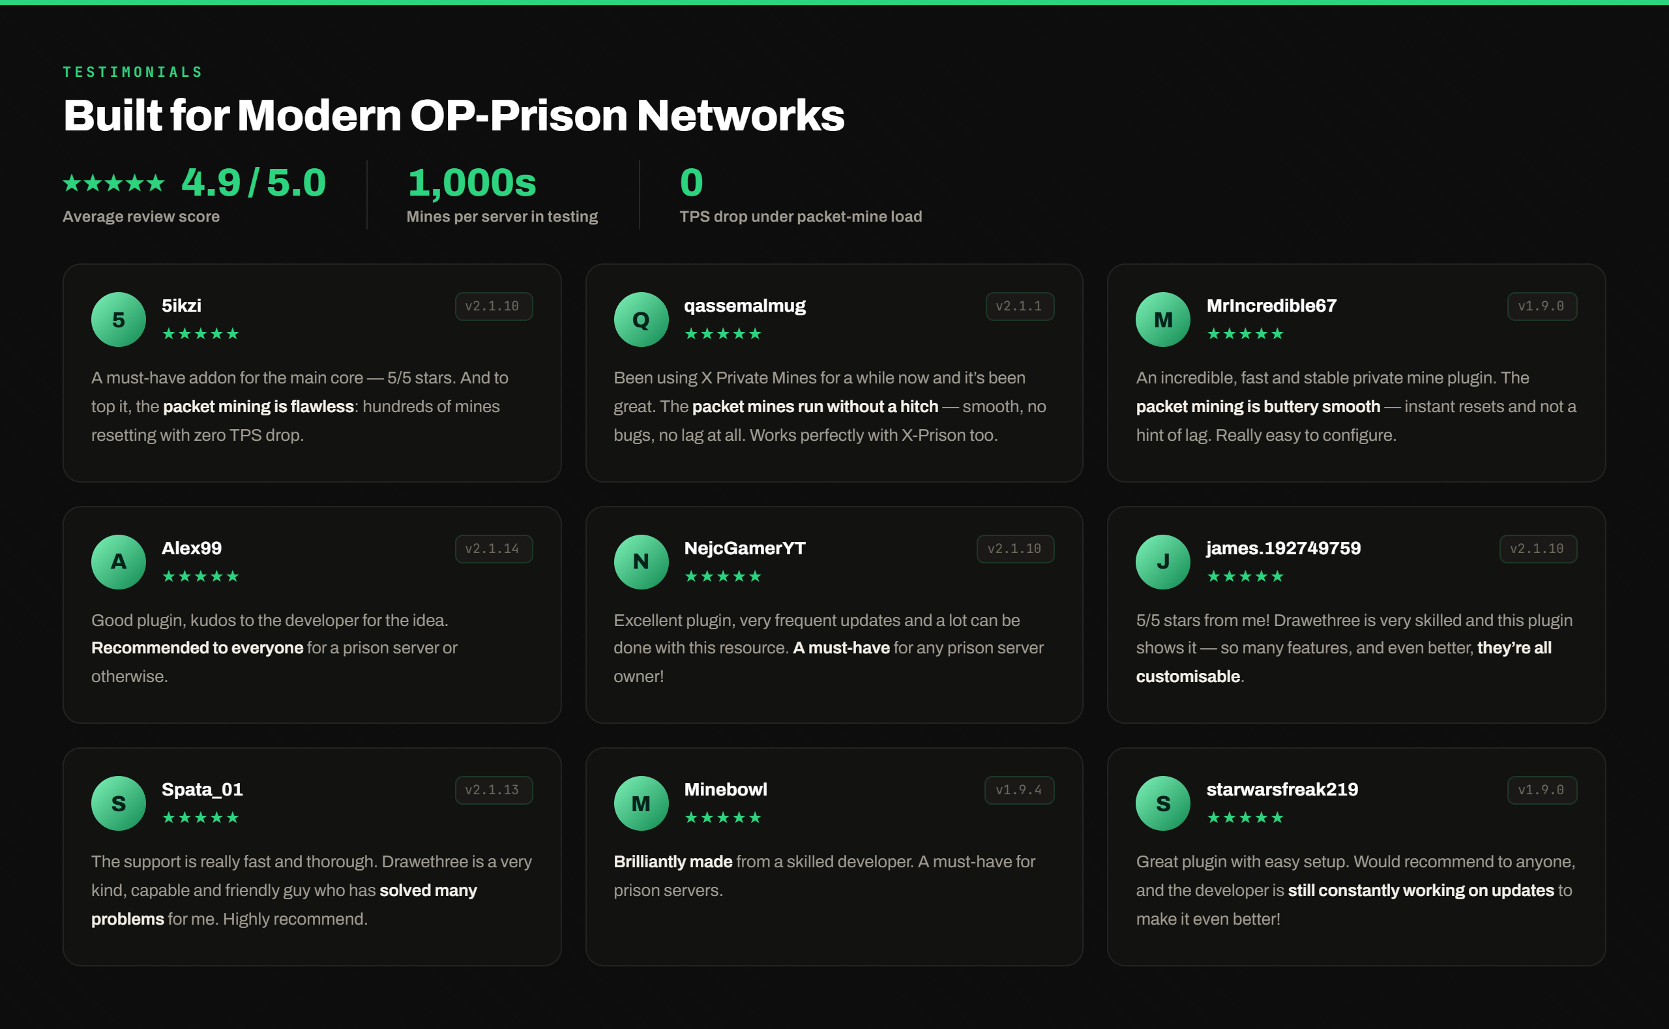Click the Spata_01 S avatar
The height and width of the screenshot is (1029, 1669).
[x=119, y=803]
